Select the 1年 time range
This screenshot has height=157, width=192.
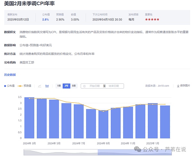point(59,86)
